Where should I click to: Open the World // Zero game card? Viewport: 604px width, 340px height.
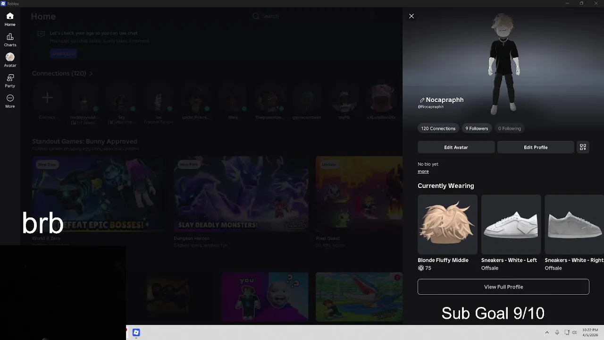pyautogui.click(x=99, y=202)
